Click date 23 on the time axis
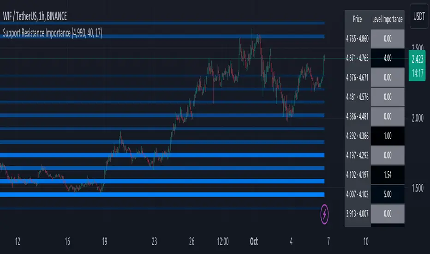Viewport: 430px width, 254px height. click(x=154, y=242)
